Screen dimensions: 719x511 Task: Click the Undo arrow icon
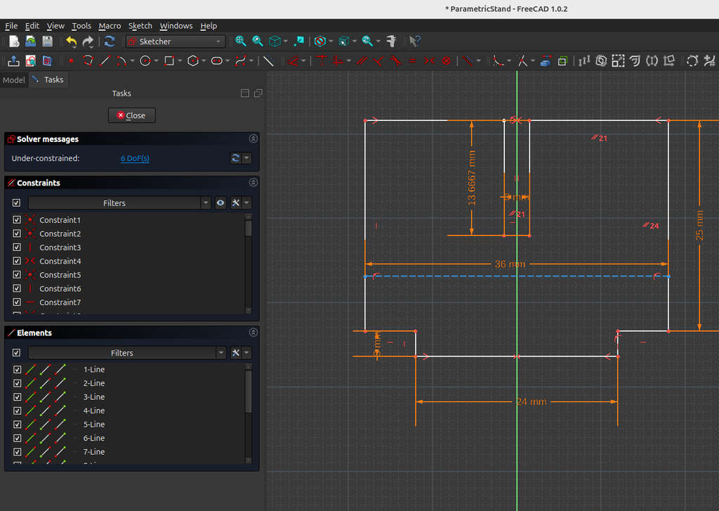tap(71, 41)
